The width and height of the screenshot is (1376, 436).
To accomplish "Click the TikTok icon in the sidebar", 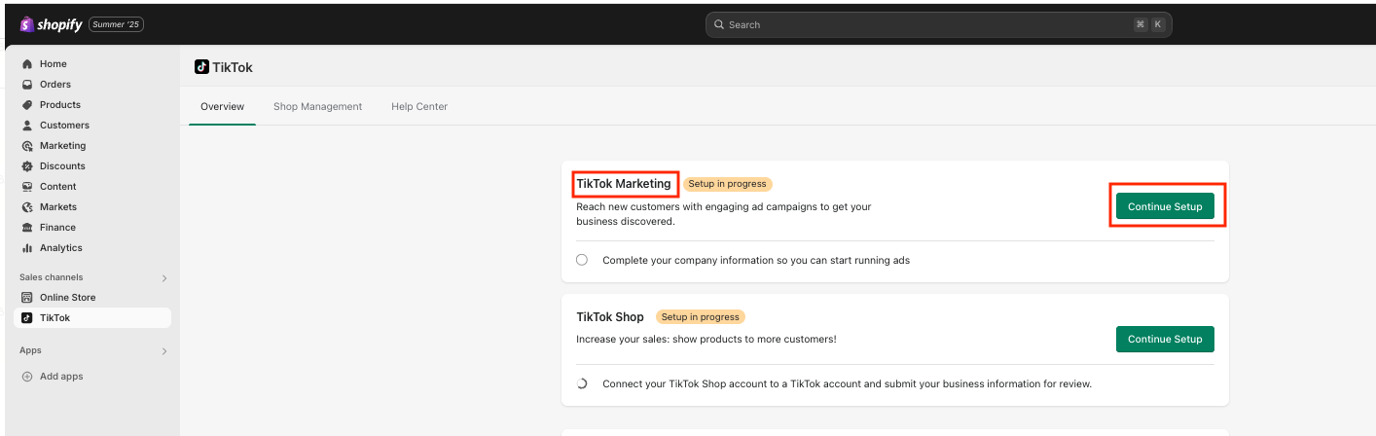I will [27, 318].
